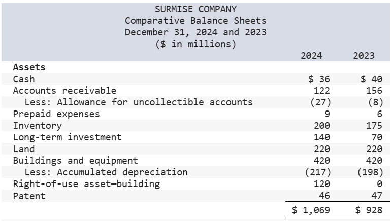Click the 2024 column header
Viewport: 392px width, 221px height.
point(311,56)
